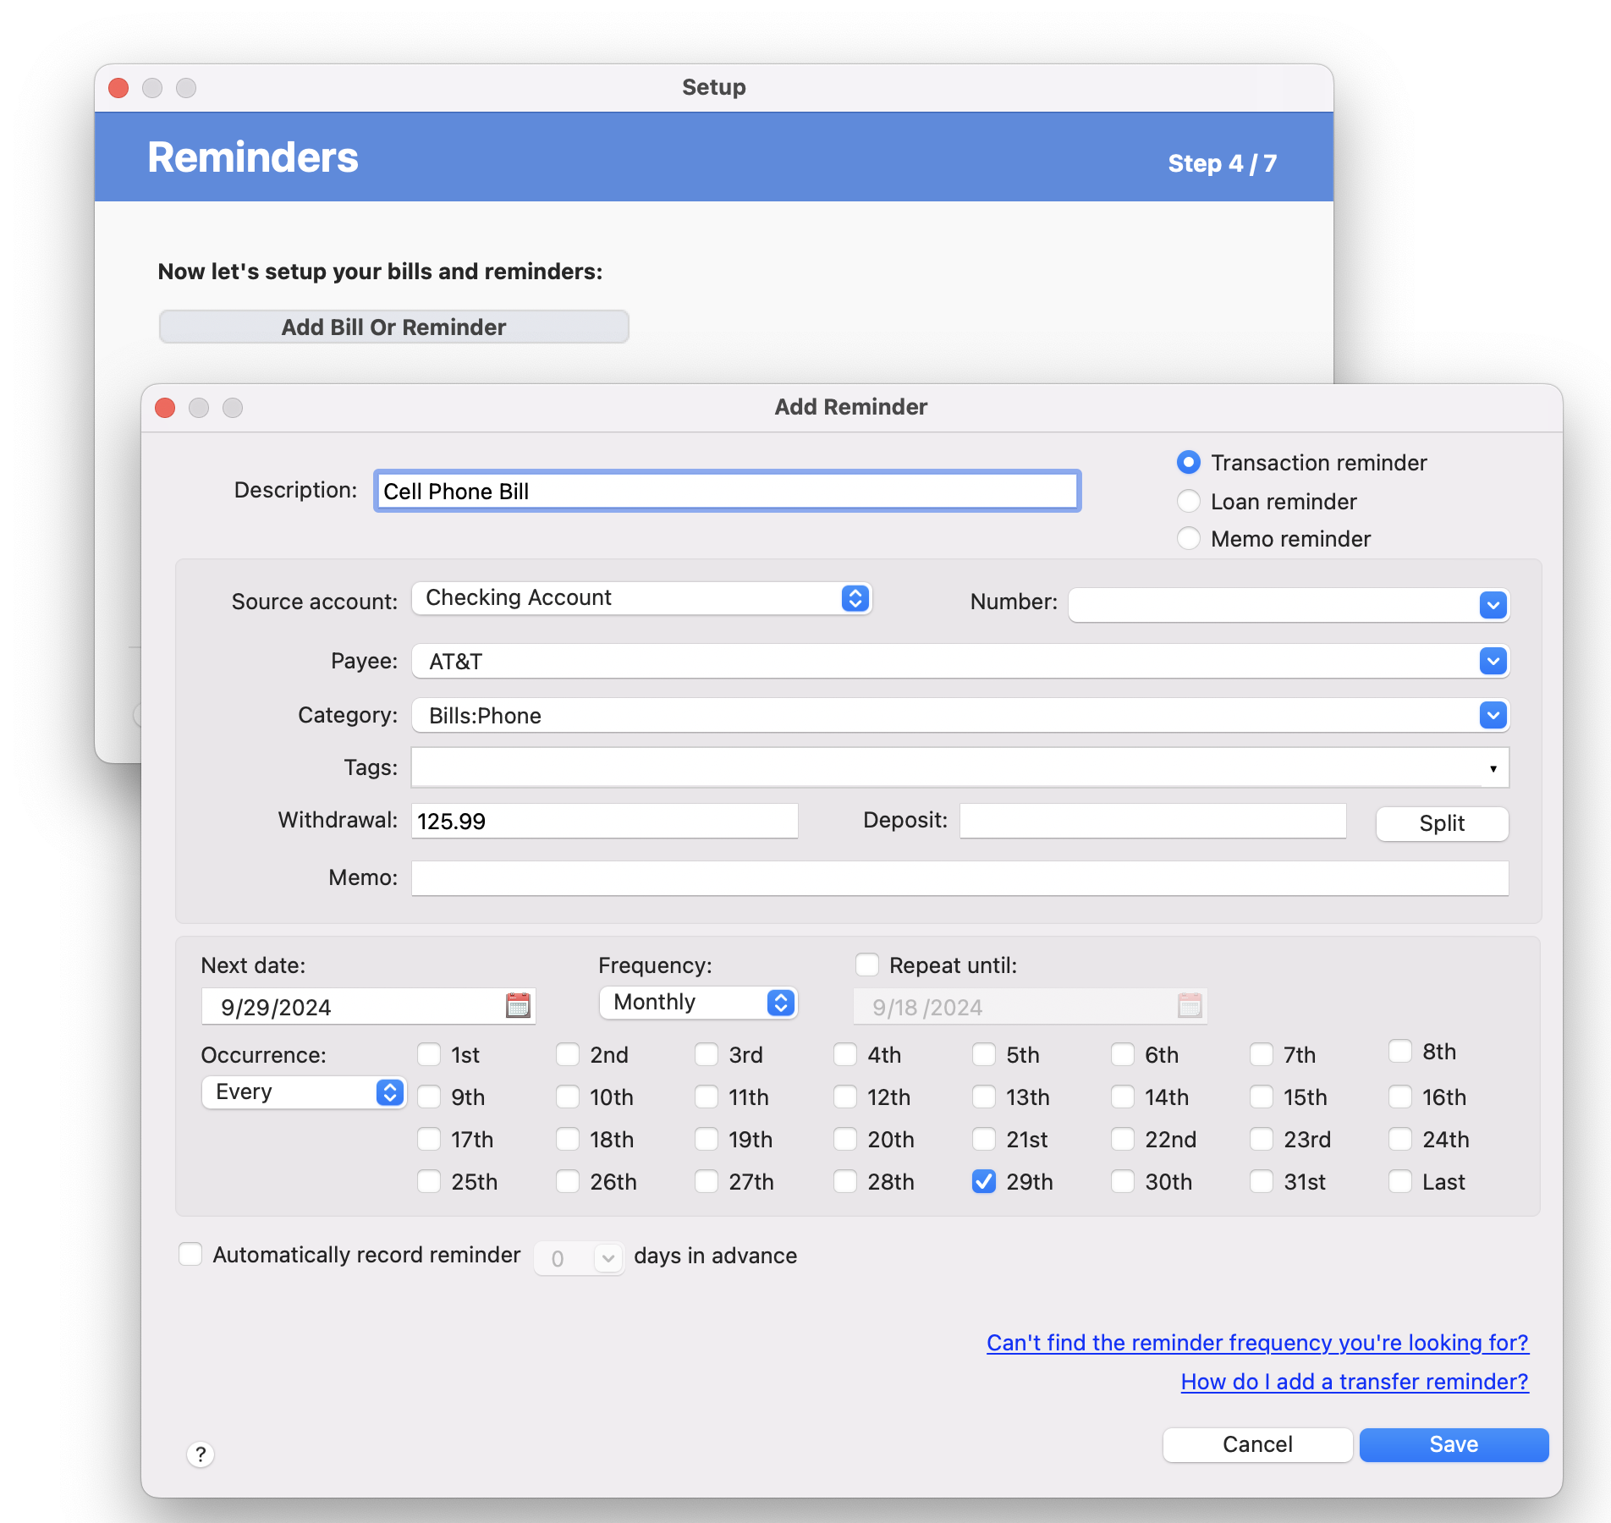The image size is (1611, 1523).
Task: Tick the 25th day checkbox
Action: point(429,1181)
